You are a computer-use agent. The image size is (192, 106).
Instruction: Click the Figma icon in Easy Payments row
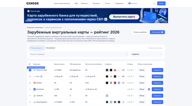coord(115,102)
